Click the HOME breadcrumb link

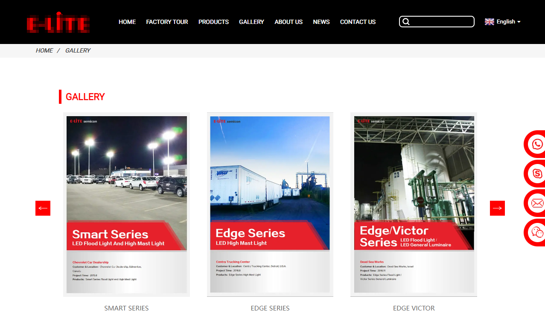pos(44,50)
